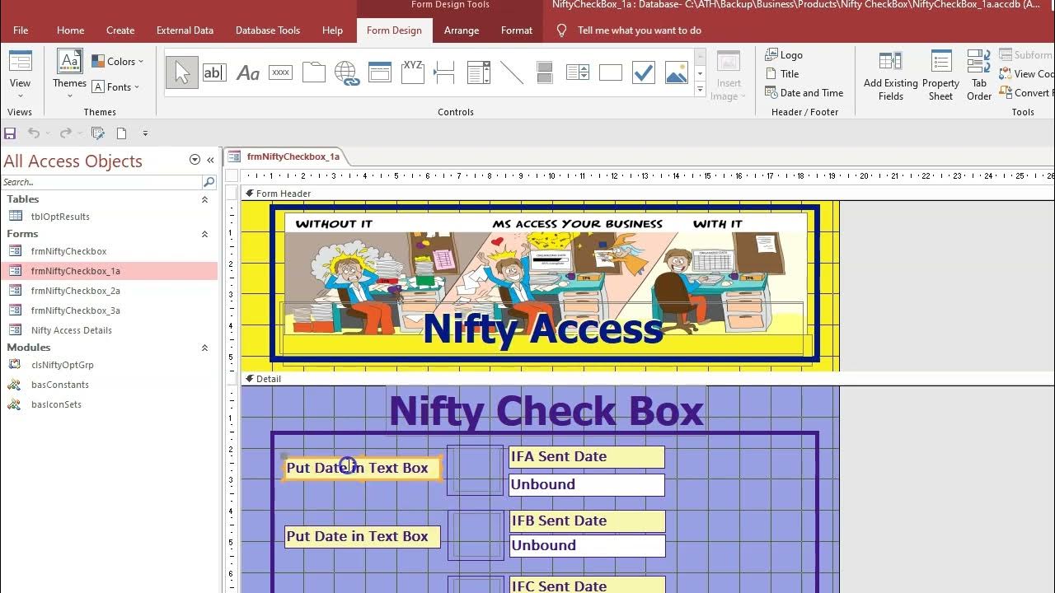The image size is (1055, 593).
Task: Choose the List Box control
Action: click(577, 72)
